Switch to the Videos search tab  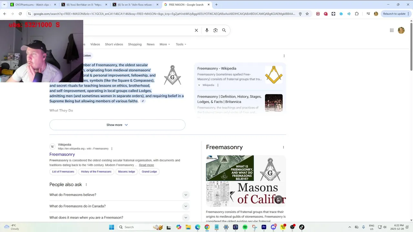click(x=95, y=44)
